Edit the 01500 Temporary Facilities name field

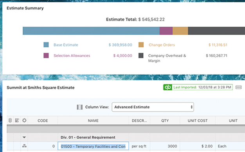pyautogui.click(x=93, y=146)
